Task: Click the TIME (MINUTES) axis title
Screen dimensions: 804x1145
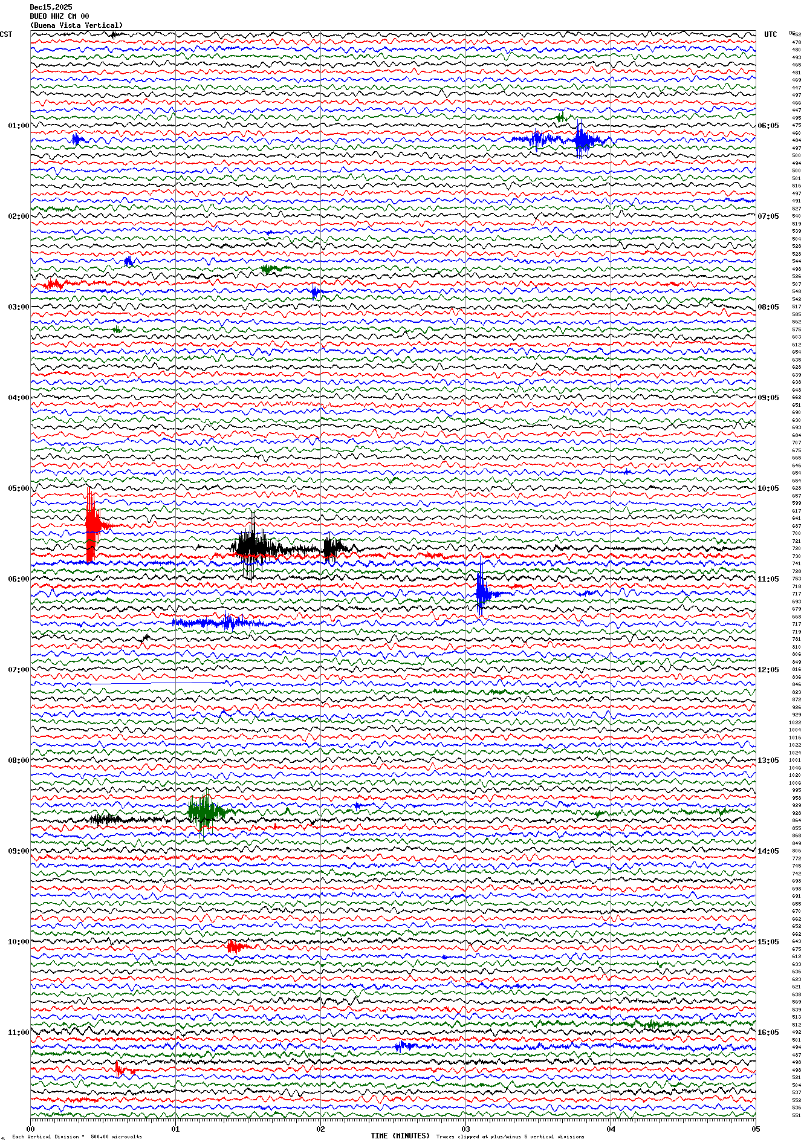Action: click(x=400, y=1136)
